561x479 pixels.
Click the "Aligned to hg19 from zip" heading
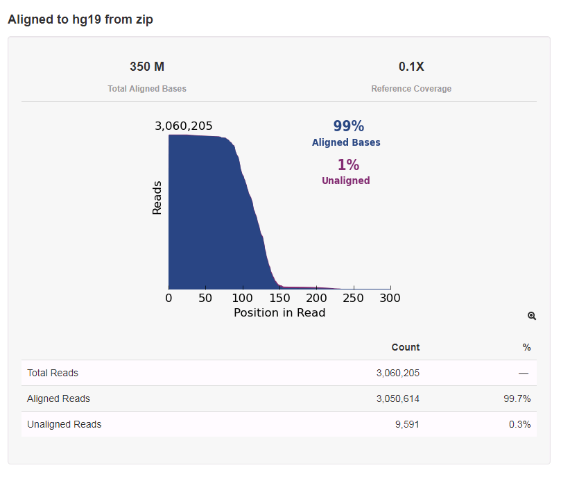pos(80,19)
